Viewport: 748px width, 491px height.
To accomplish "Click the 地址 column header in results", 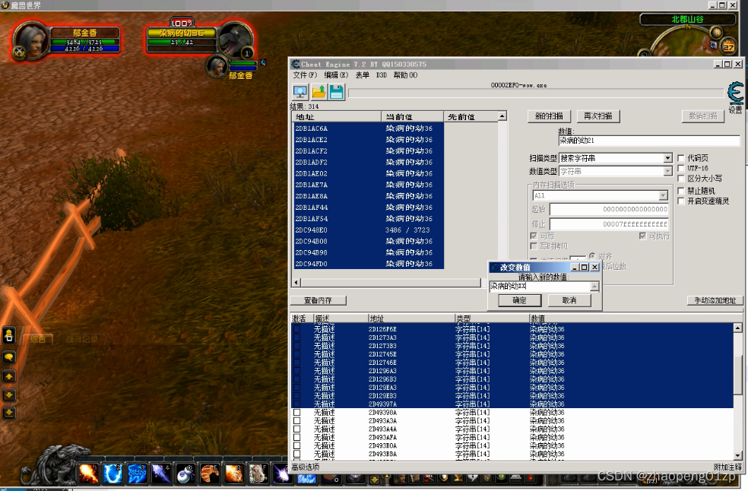I will (x=336, y=117).
